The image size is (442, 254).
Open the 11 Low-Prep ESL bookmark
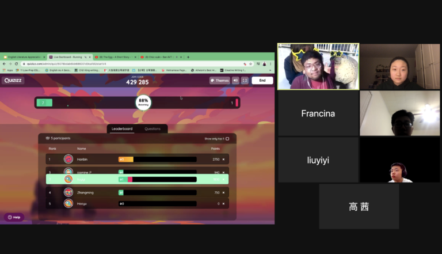pos(28,70)
